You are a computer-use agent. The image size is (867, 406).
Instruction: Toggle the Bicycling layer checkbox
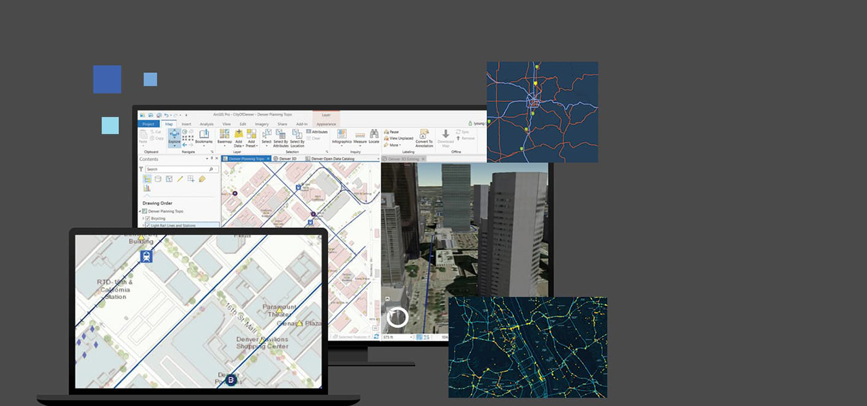pyautogui.click(x=147, y=219)
